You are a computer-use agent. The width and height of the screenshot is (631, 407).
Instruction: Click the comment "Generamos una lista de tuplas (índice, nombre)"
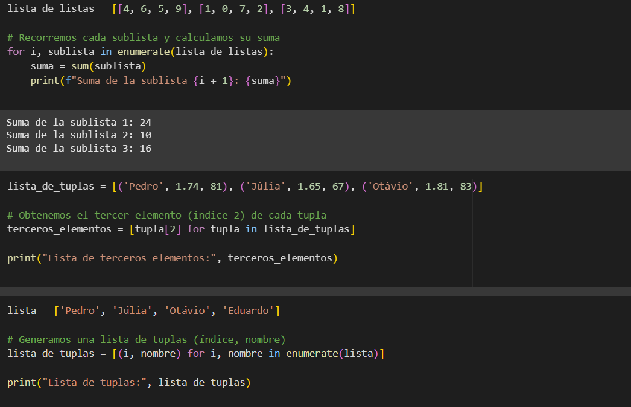[x=147, y=340]
